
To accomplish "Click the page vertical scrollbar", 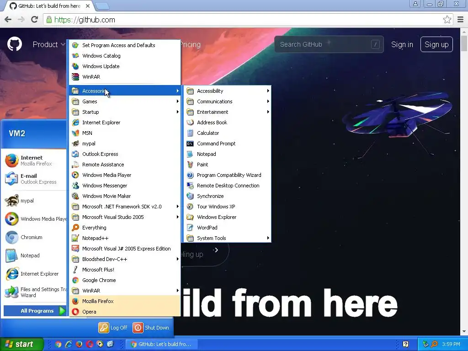I will tap(464, 181).
